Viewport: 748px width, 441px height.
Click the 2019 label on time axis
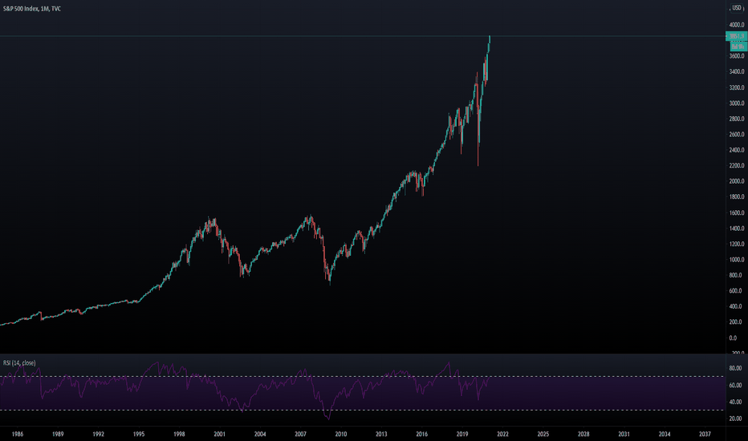pyautogui.click(x=462, y=434)
